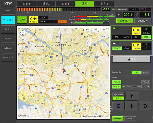
Task: Open the DataBase sidebar page
Action: 8,48
